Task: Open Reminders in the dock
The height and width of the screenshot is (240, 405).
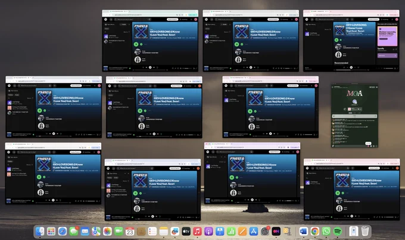Action: pyautogui.click(x=152, y=231)
